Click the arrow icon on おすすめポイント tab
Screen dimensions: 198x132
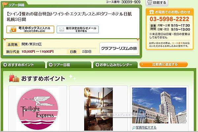coord(5,65)
